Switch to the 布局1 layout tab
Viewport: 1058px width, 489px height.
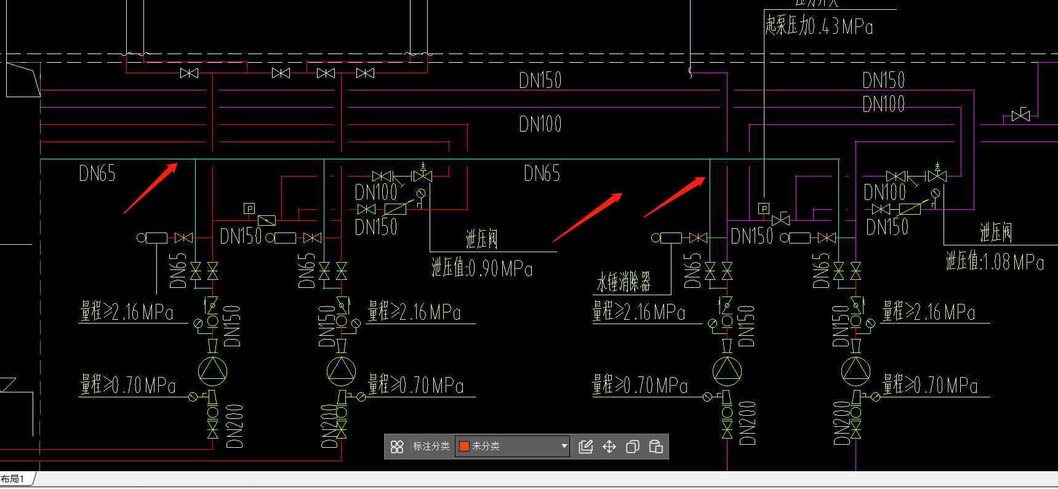pyautogui.click(x=13, y=479)
